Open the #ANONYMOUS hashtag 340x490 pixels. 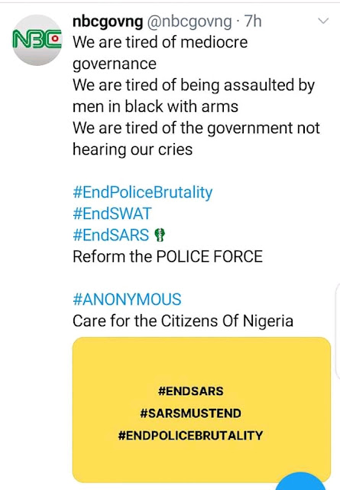(x=127, y=299)
